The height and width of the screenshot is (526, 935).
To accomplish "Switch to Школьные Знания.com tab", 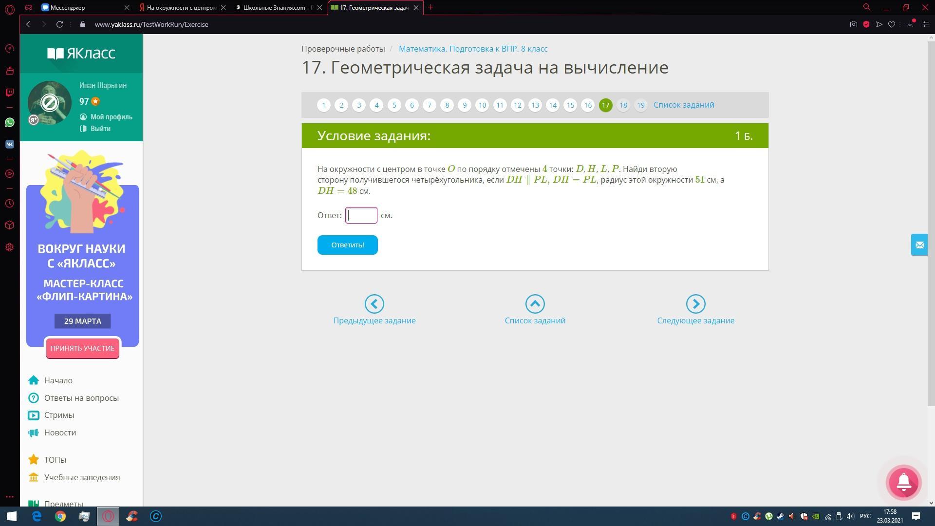I will point(275,8).
